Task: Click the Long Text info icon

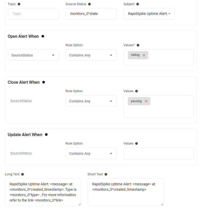Action: click(x=23, y=174)
